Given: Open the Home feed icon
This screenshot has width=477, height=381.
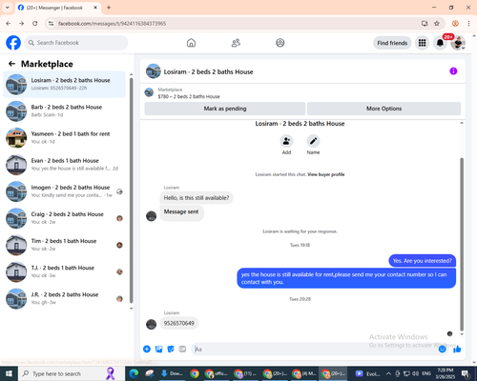Looking at the screenshot, I should (x=191, y=43).
